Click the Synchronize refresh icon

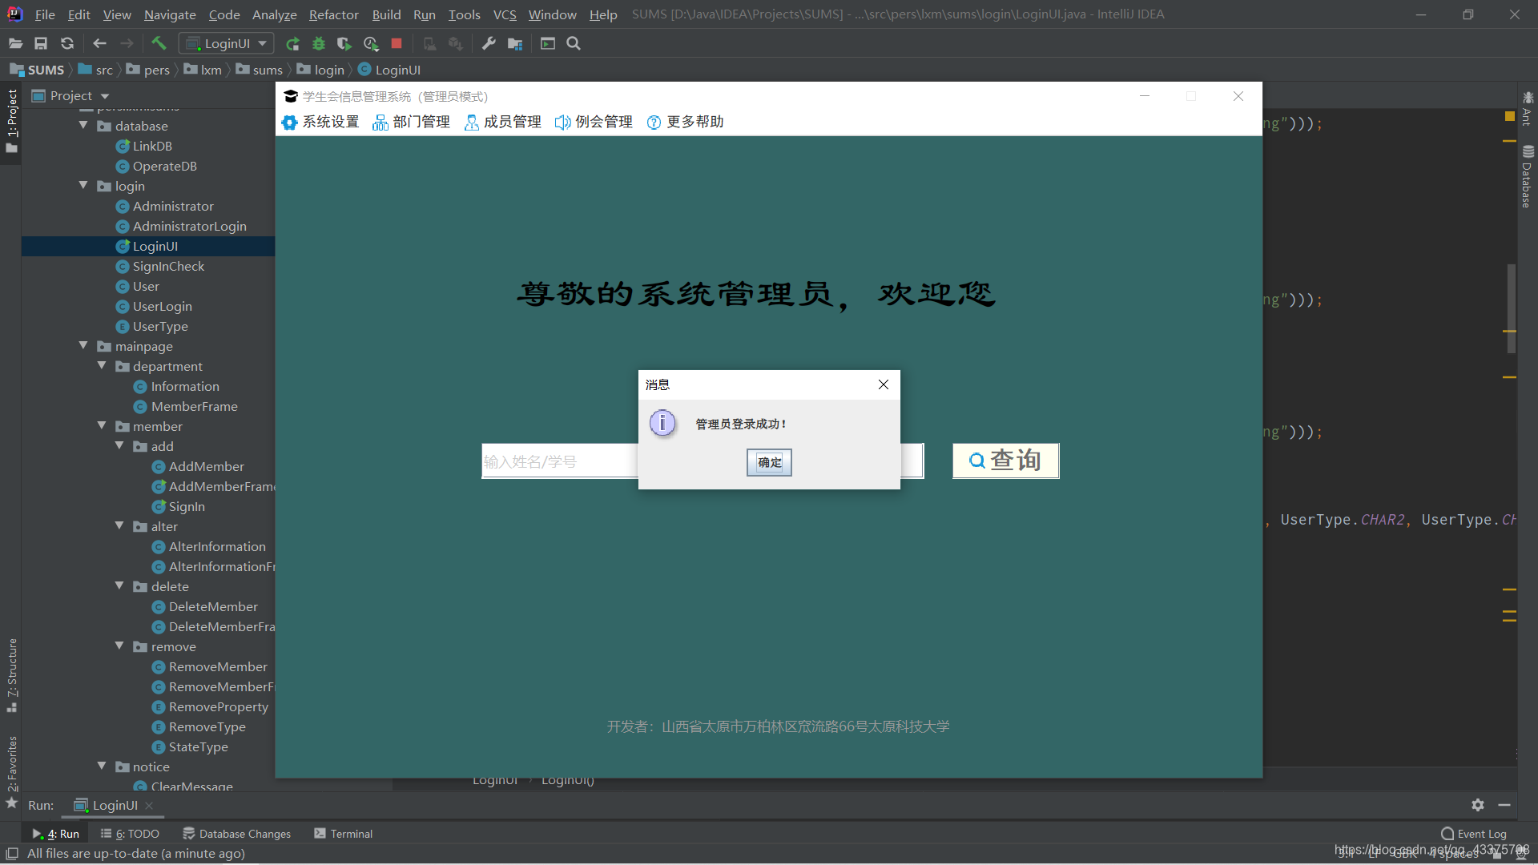click(x=67, y=43)
